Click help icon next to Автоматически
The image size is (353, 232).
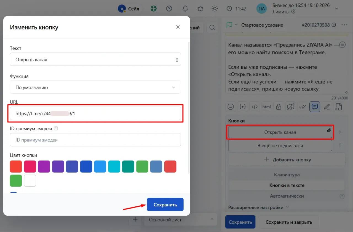[x=342, y=196]
